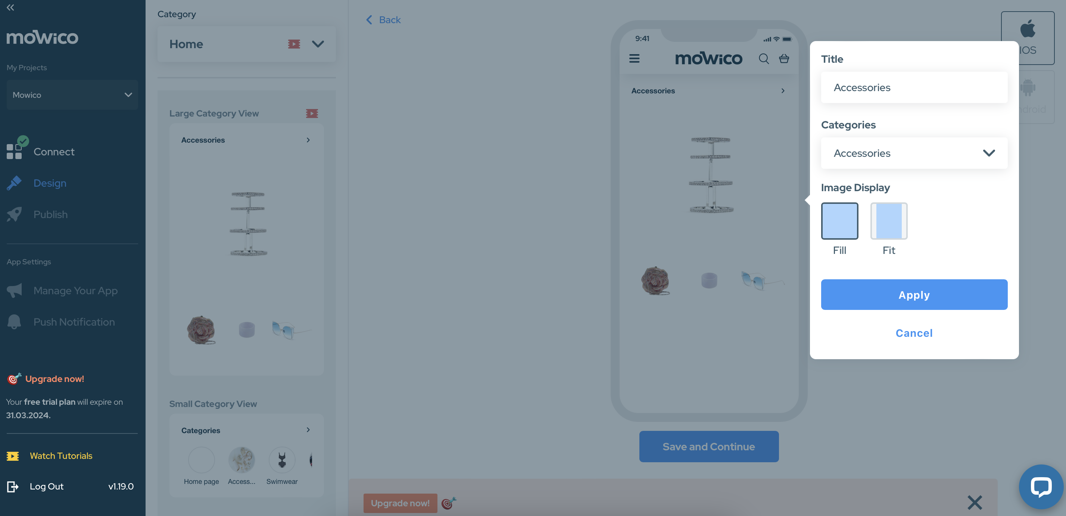Image resolution: width=1066 pixels, height=516 pixels.
Task: Click the cart icon in mobile preview
Action: [785, 58]
